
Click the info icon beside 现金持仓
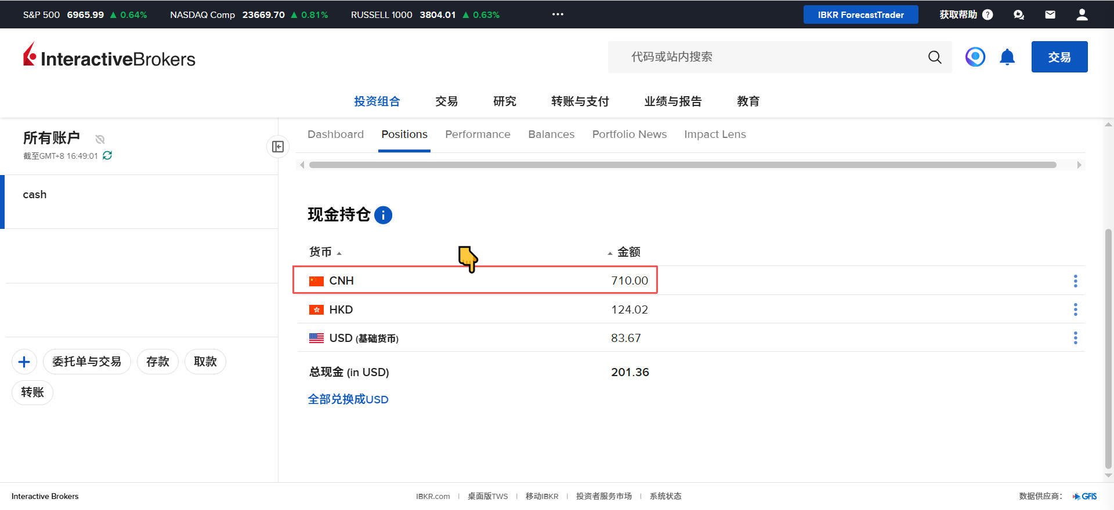pyautogui.click(x=383, y=215)
